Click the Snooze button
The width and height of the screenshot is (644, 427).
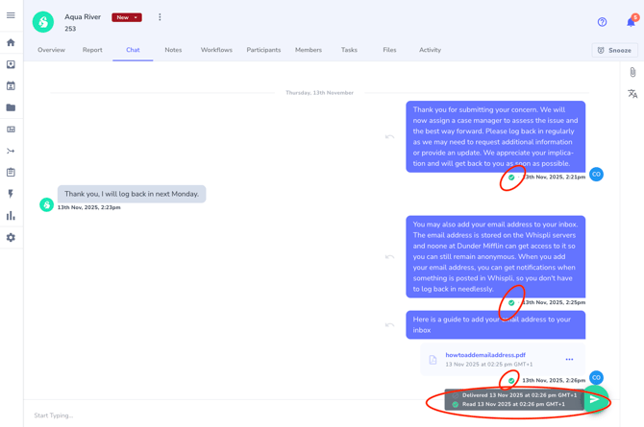(x=614, y=50)
